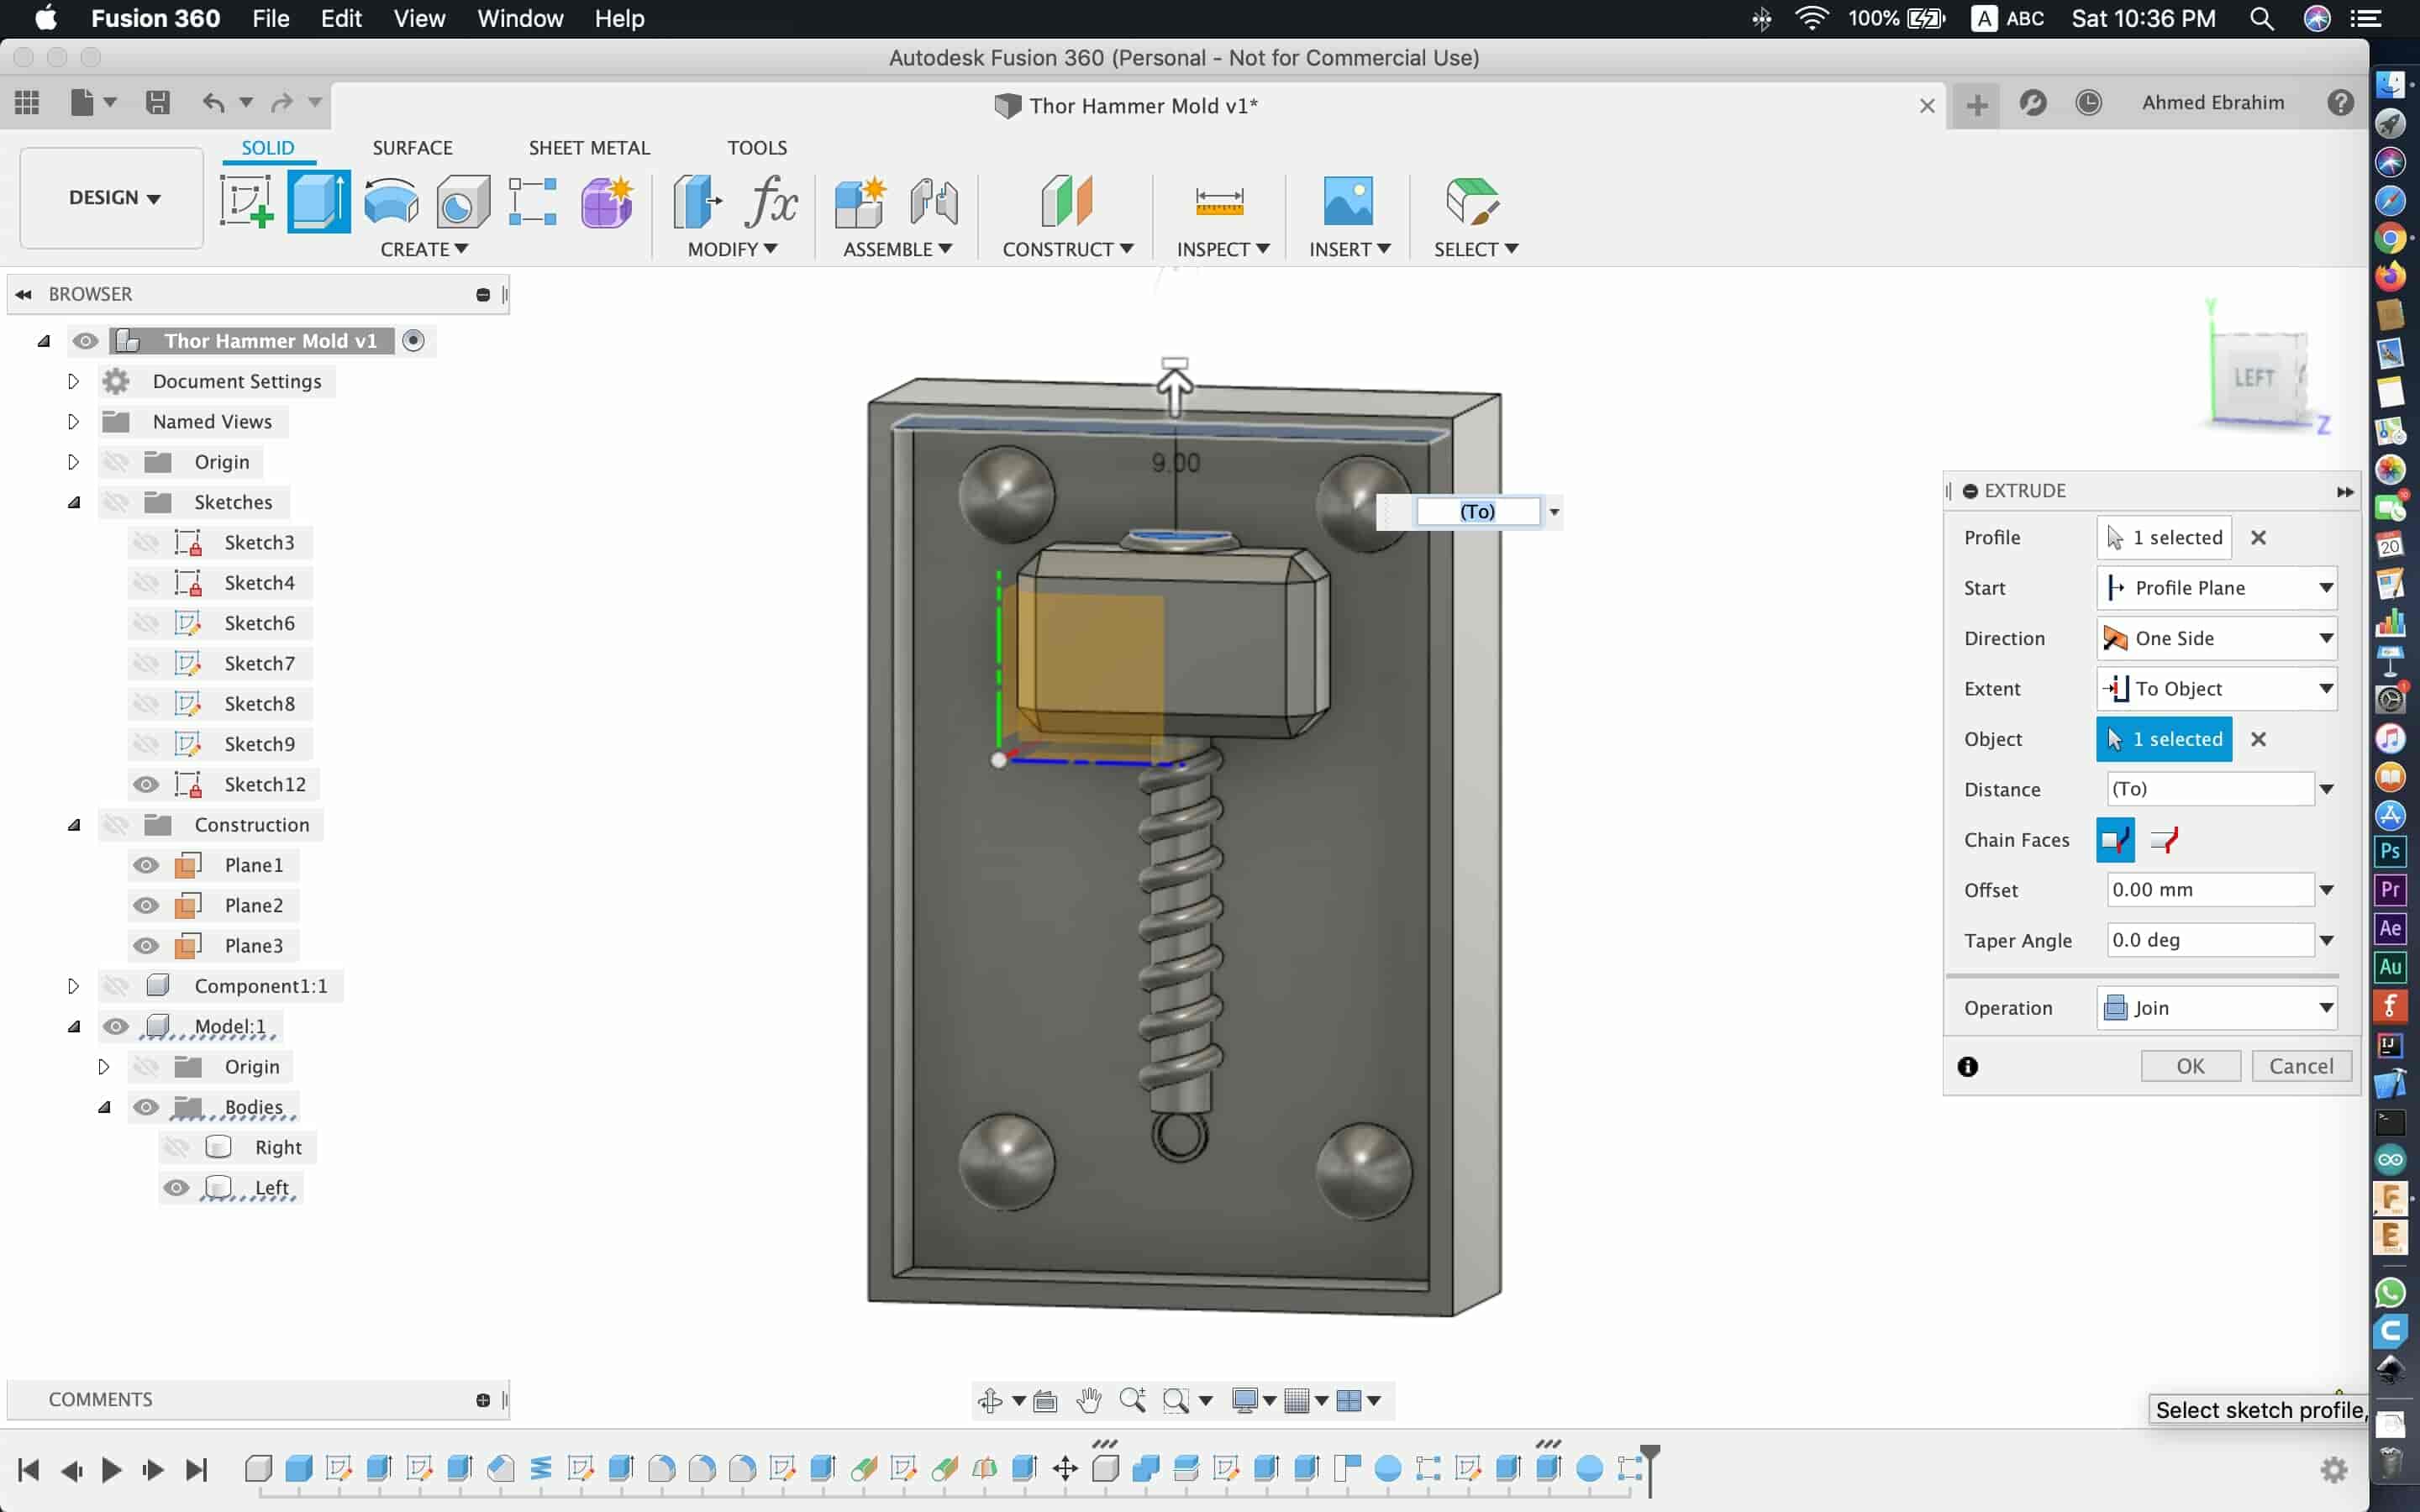Click the Insert Decal image icon

pyautogui.click(x=1348, y=201)
